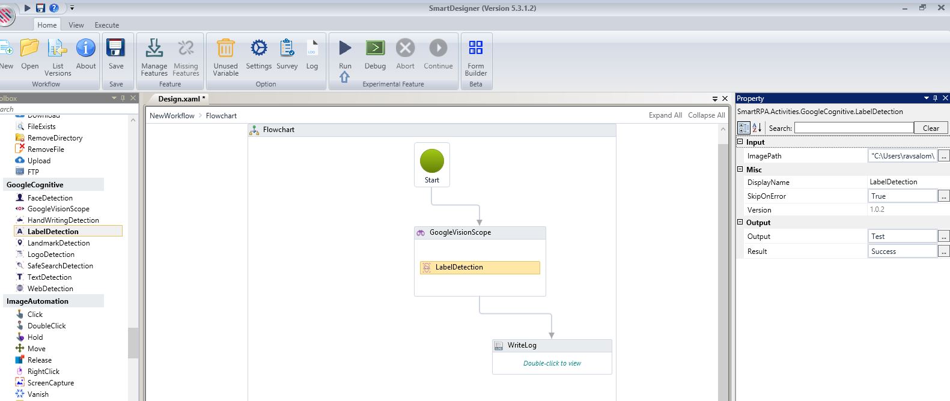Open the Survey icon in ribbon
The height and width of the screenshot is (401, 950).
287,49
